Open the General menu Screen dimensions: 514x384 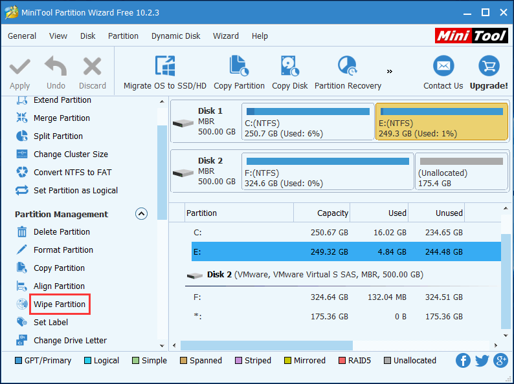pyautogui.click(x=22, y=36)
